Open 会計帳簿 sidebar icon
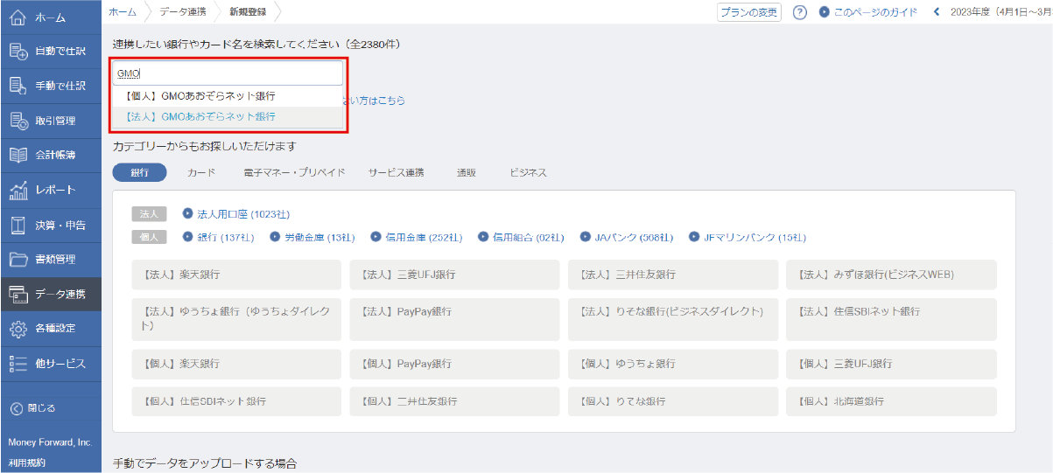 pos(19,156)
